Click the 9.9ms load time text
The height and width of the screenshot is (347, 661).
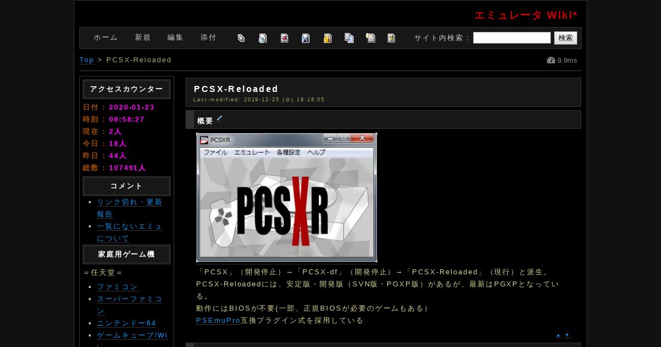[567, 60]
